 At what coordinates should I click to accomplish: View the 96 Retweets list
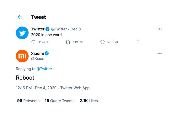pyautogui.click(x=28, y=101)
